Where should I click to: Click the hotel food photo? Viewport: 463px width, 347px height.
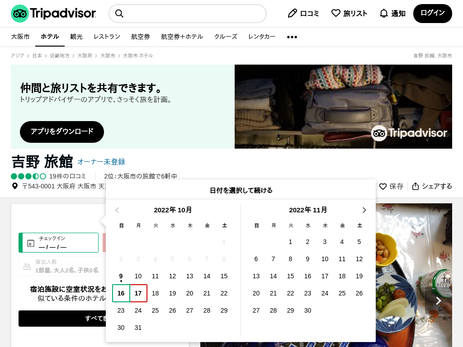point(414,275)
